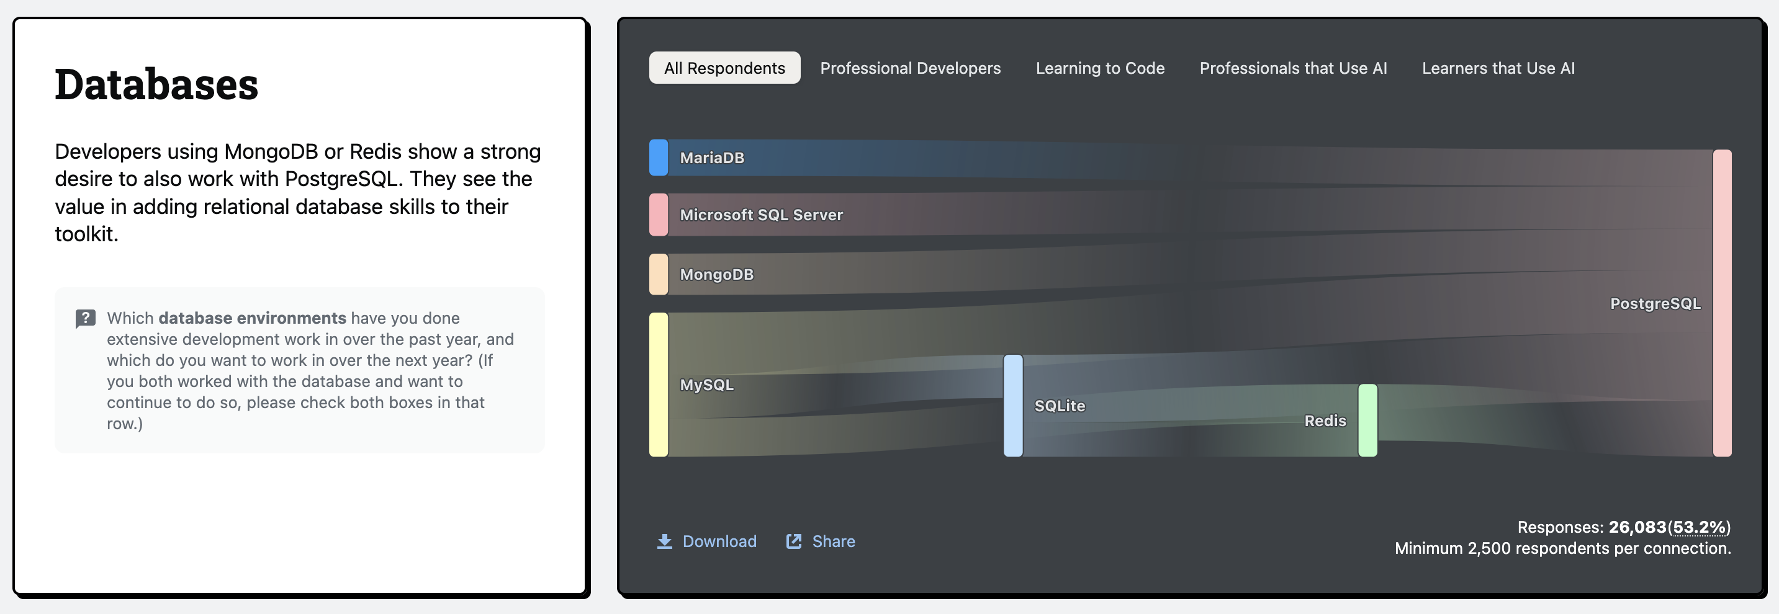Click the bold database environments text
The height and width of the screenshot is (614, 1779).
pos(252,318)
